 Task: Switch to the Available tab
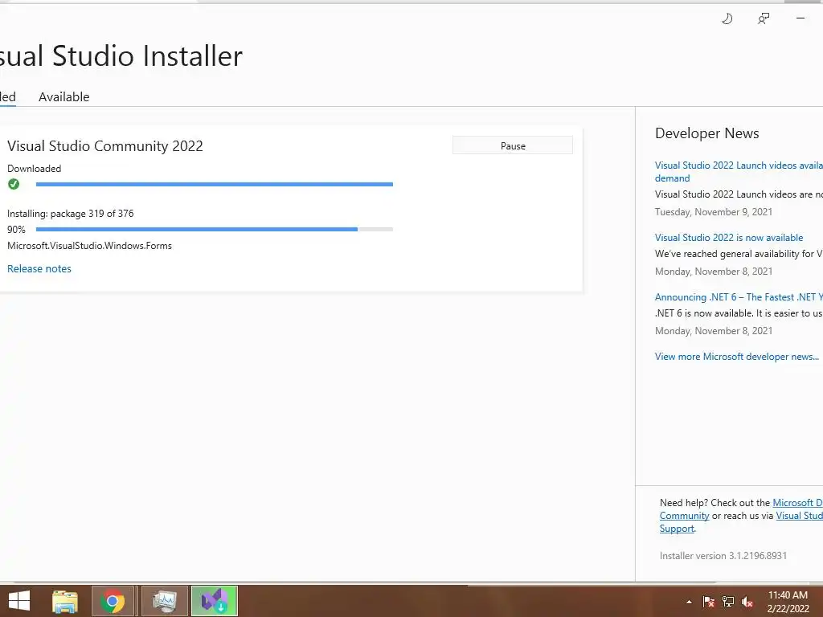pos(64,97)
